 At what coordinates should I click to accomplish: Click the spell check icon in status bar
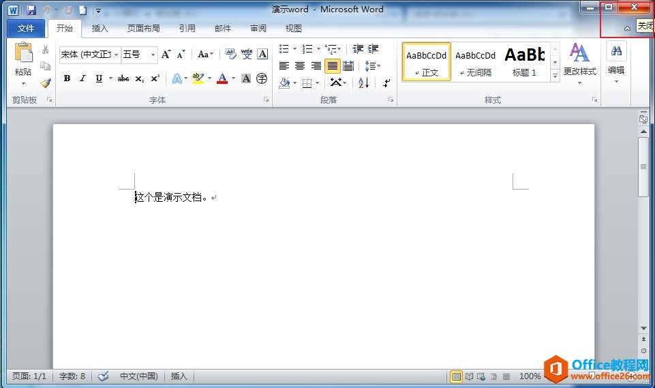tap(103, 376)
